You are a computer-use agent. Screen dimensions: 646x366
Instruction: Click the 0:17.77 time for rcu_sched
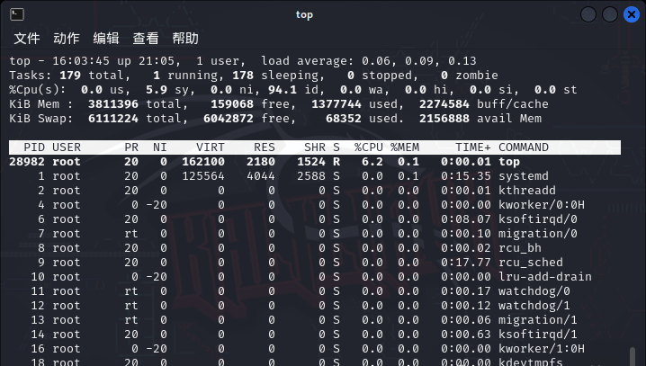466,263
